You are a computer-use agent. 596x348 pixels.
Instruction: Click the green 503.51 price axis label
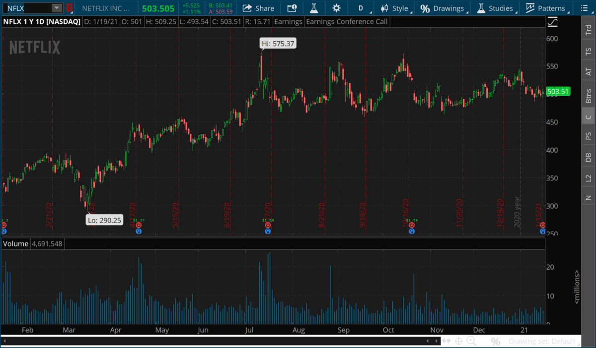point(557,91)
